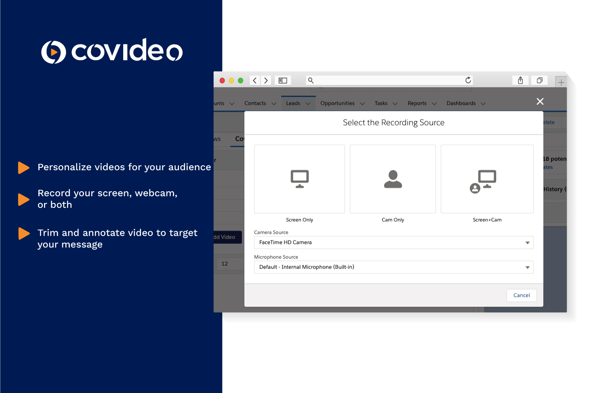Open the Camera Source dropdown
The width and height of the screenshot is (589, 393).
tap(393, 243)
